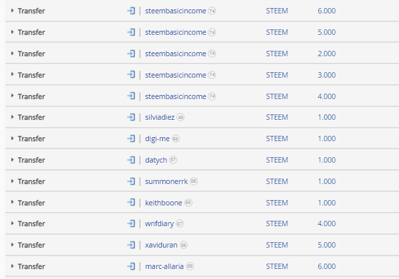Open the keithboone account link
Image resolution: width=399 pixels, height=279 pixels.
(x=164, y=203)
